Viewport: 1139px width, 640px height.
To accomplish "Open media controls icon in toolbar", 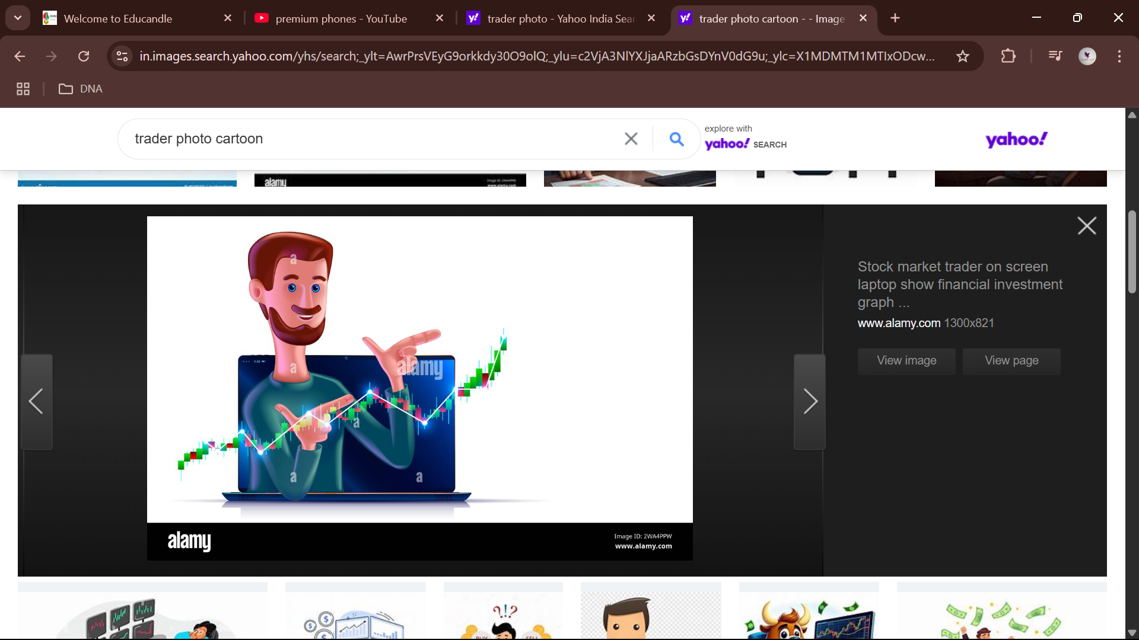I will 1055,56.
